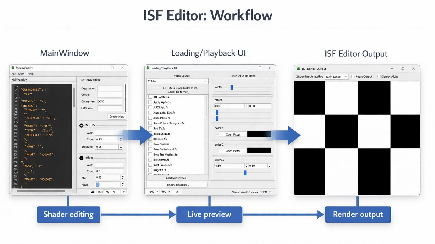
Task: Click the color 1 black swatch
Action: click(x=259, y=134)
